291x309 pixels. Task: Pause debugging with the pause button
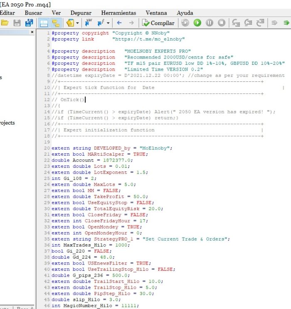pyautogui.click(x=210, y=23)
